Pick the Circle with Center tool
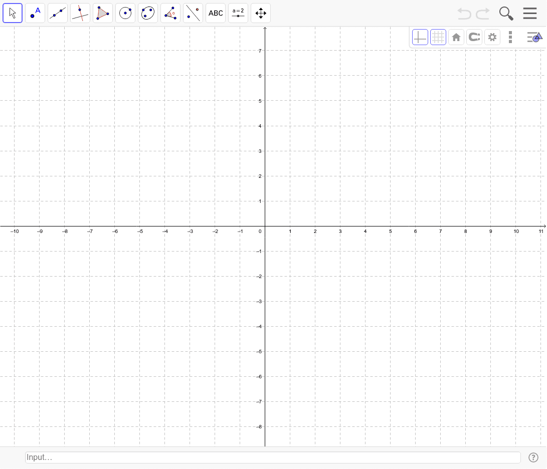This screenshot has width=547, height=469. pyautogui.click(x=125, y=13)
